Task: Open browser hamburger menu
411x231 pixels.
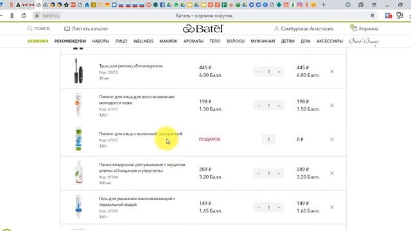Action: [x=374, y=4]
